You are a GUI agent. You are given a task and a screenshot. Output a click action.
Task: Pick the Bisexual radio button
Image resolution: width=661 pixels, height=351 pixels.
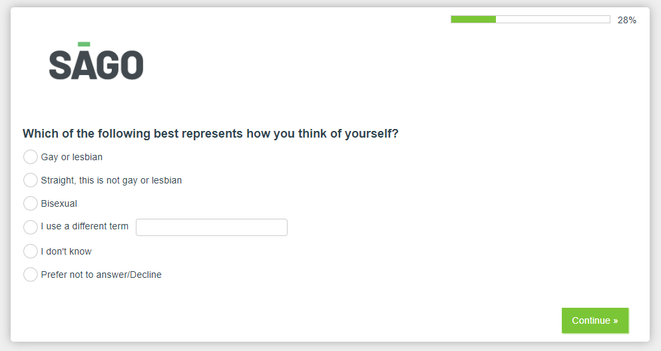point(31,203)
